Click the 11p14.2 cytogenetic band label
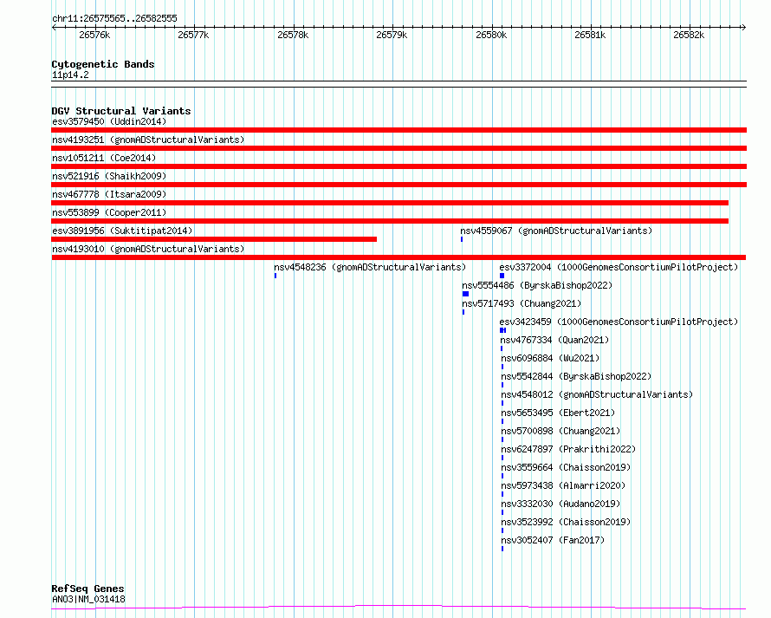The width and height of the screenshot is (771, 618). (x=70, y=75)
